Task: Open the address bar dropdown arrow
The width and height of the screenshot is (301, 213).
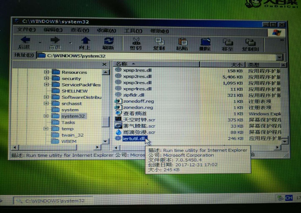Action: [280, 57]
